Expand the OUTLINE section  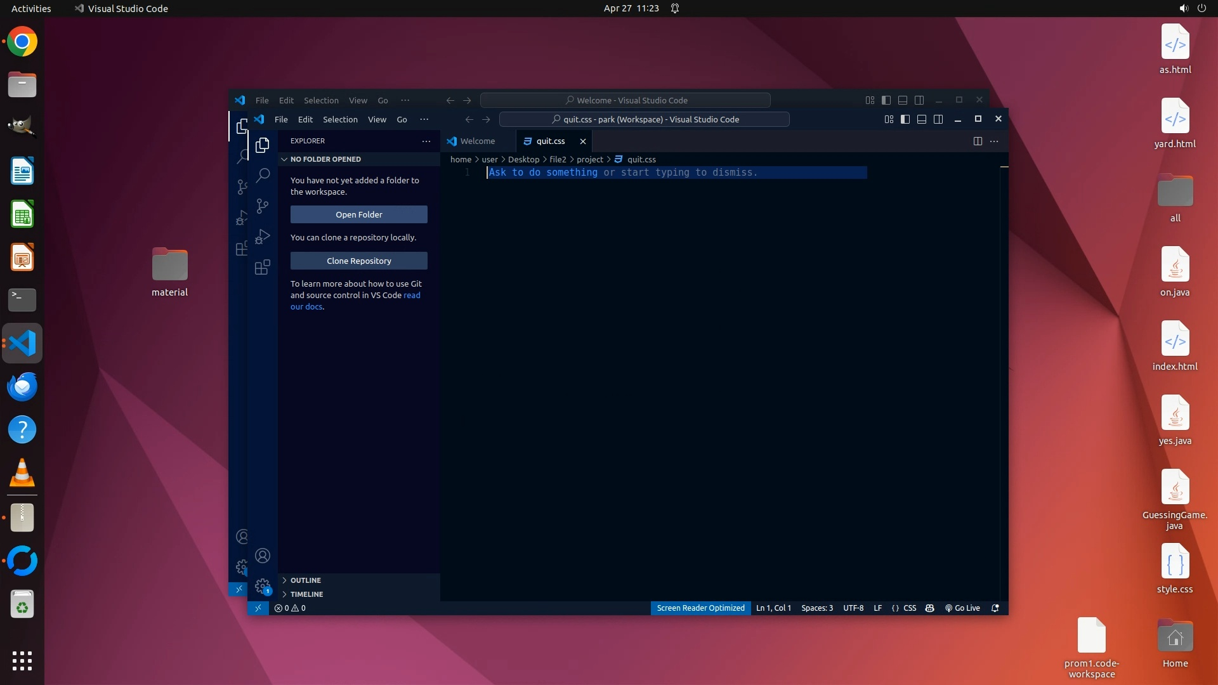click(x=306, y=580)
